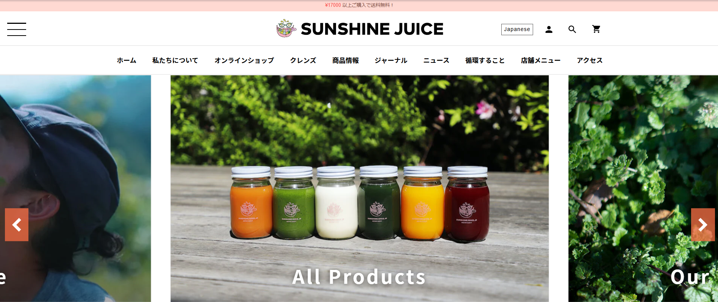This screenshot has width=718, height=302.
Task: Open the Japanese language selector
Action: coord(517,30)
